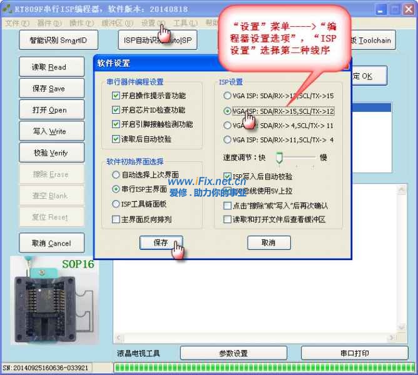
Task: Click the 写入 Write button
Action: (x=49, y=132)
